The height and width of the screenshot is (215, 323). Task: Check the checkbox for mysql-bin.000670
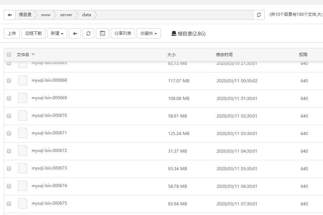9,115
